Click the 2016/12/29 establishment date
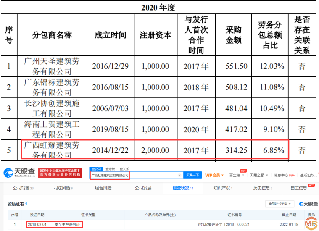 click(111, 66)
